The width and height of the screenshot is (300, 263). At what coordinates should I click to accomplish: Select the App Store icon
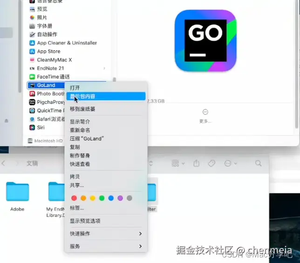click(32, 51)
